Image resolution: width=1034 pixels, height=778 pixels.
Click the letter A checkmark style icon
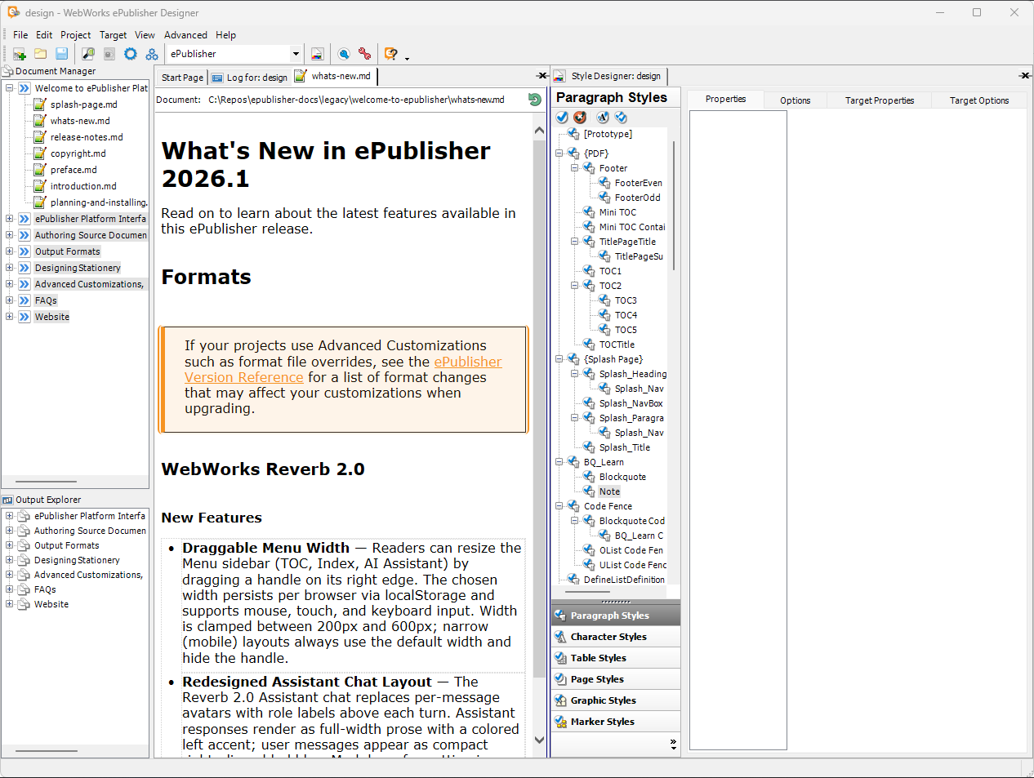click(603, 117)
